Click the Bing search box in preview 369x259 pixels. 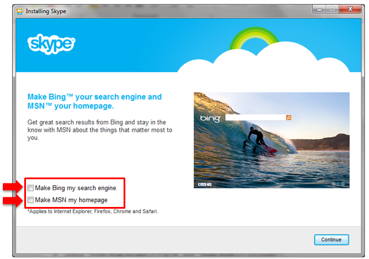click(x=256, y=117)
